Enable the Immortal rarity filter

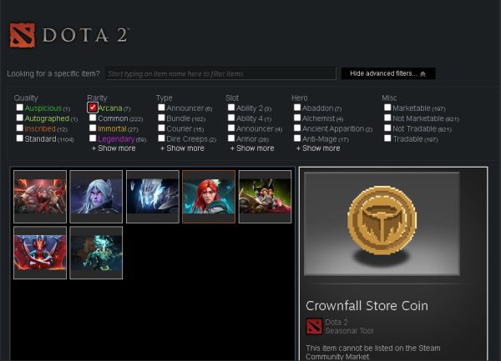(93, 128)
